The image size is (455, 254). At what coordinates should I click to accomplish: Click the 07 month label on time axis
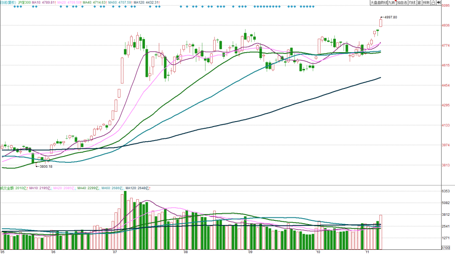click(115, 252)
